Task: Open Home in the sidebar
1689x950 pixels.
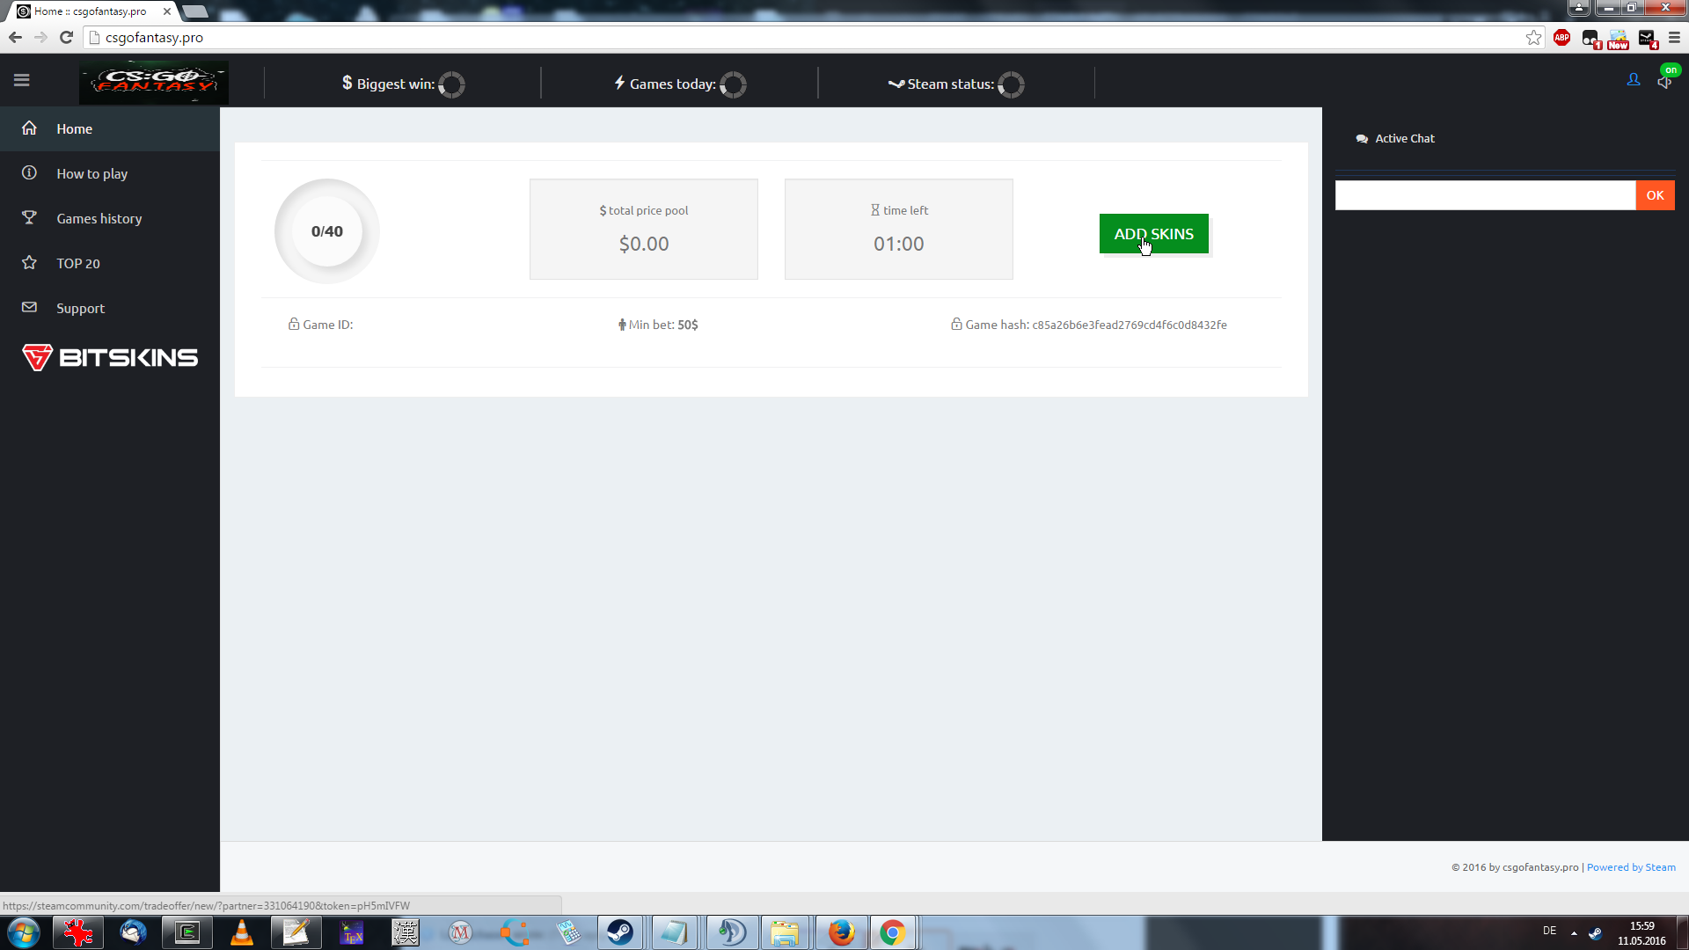Action: click(x=74, y=129)
